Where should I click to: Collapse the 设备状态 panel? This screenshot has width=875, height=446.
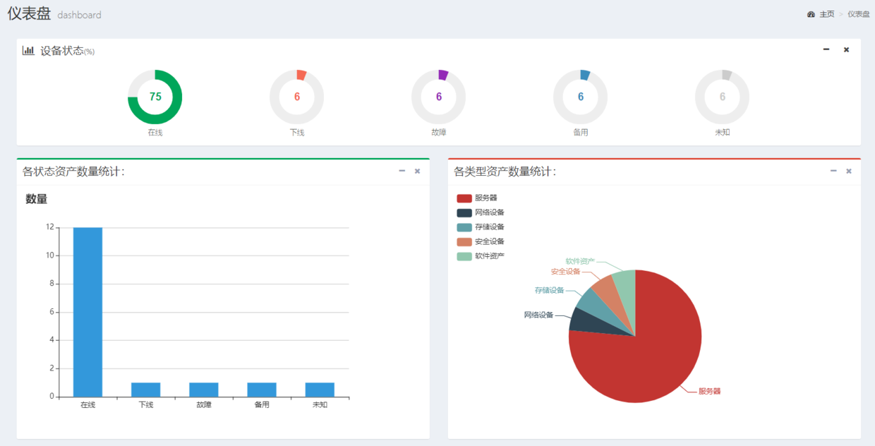(826, 49)
